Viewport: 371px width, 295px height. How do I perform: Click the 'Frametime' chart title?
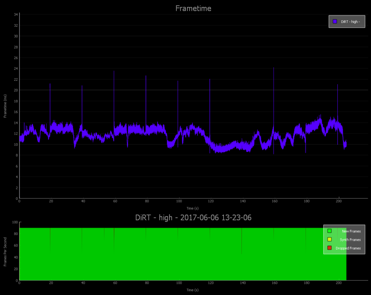[193, 8]
